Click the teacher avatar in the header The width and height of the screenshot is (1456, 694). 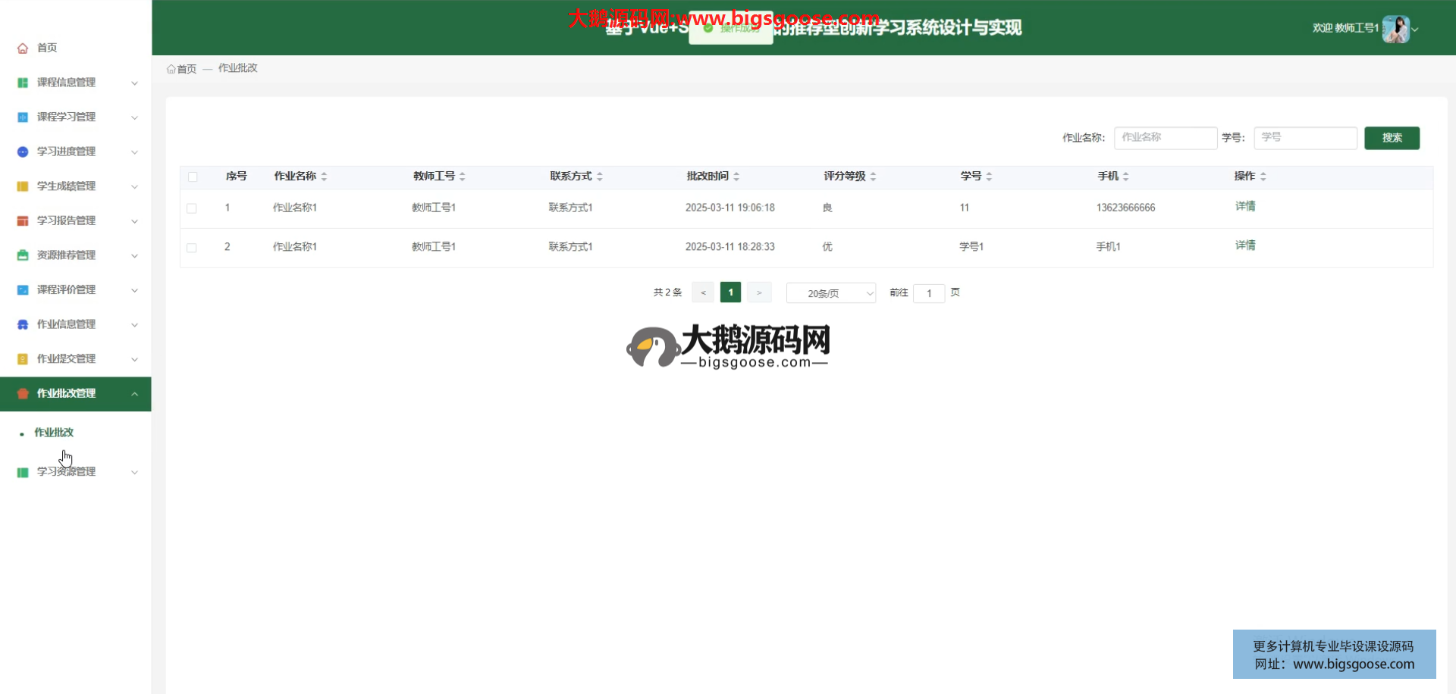click(x=1395, y=29)
